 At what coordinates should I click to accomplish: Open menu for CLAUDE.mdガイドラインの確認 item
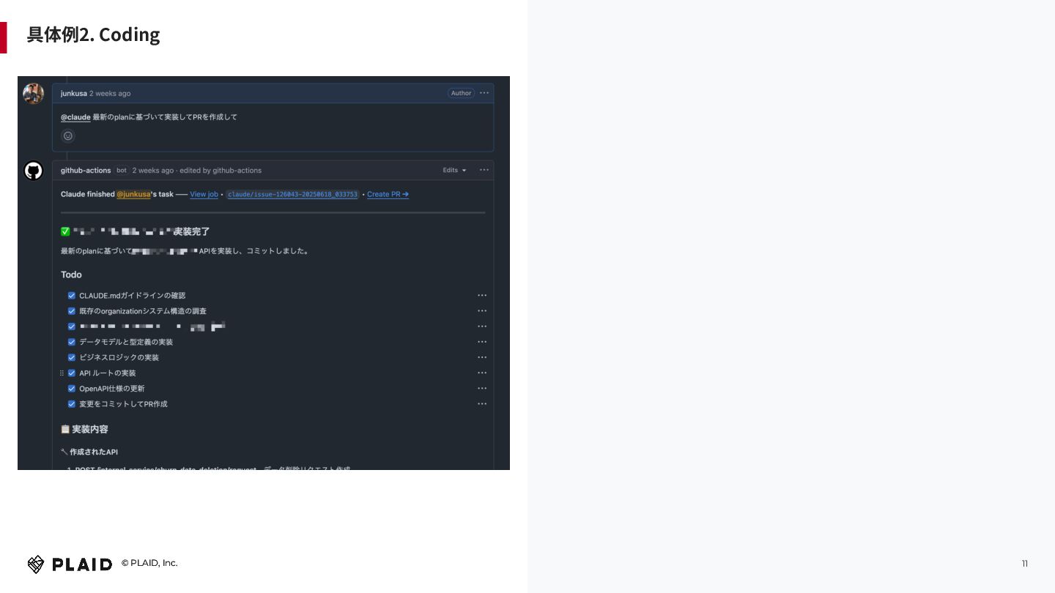[x=482, y=296]
